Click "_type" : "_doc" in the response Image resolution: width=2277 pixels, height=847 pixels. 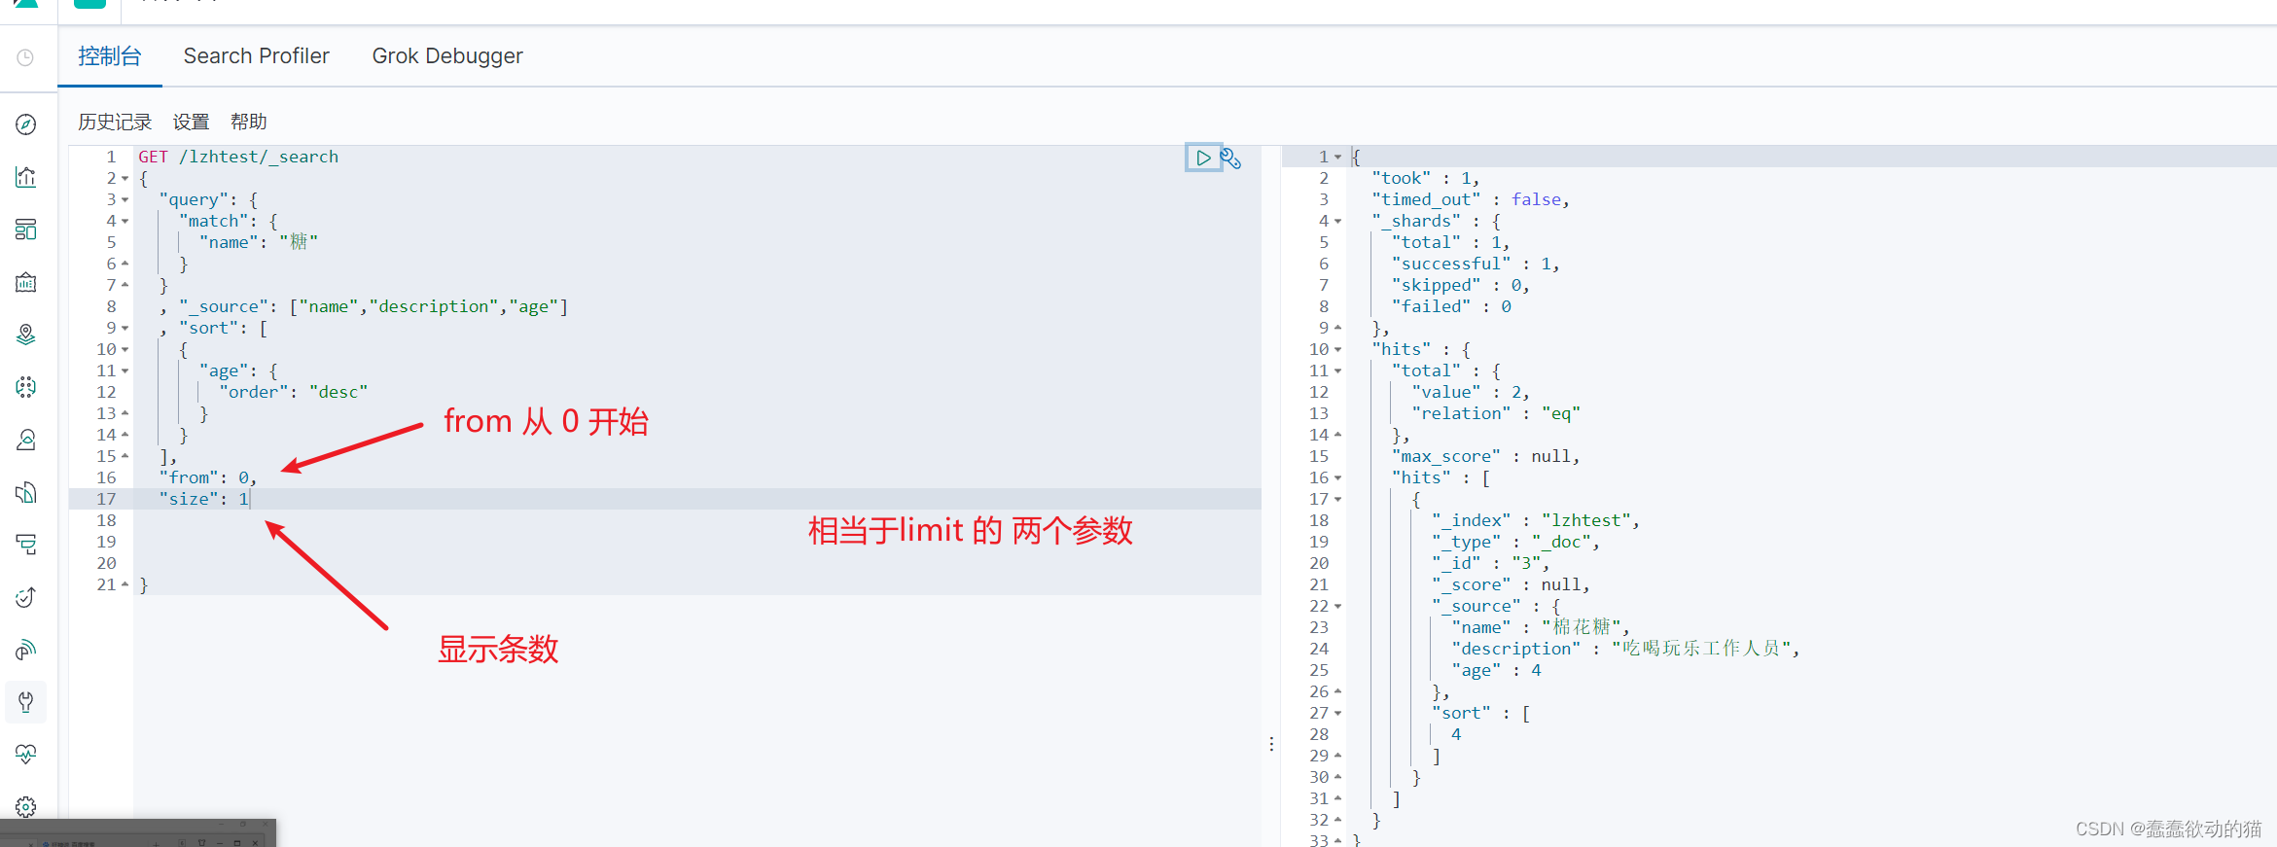(x=1514, y=542)
